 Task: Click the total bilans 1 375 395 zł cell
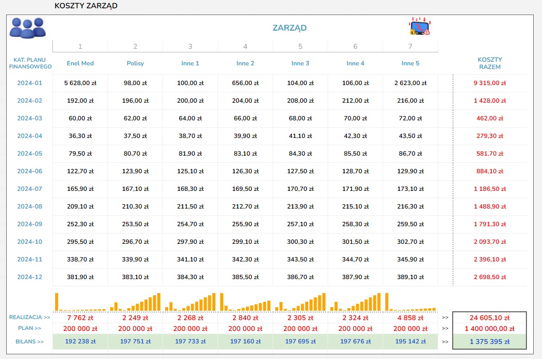(x=490, y=341)
